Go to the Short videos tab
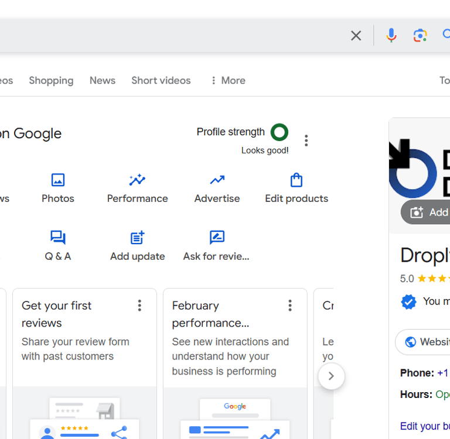 click(161, 81)
